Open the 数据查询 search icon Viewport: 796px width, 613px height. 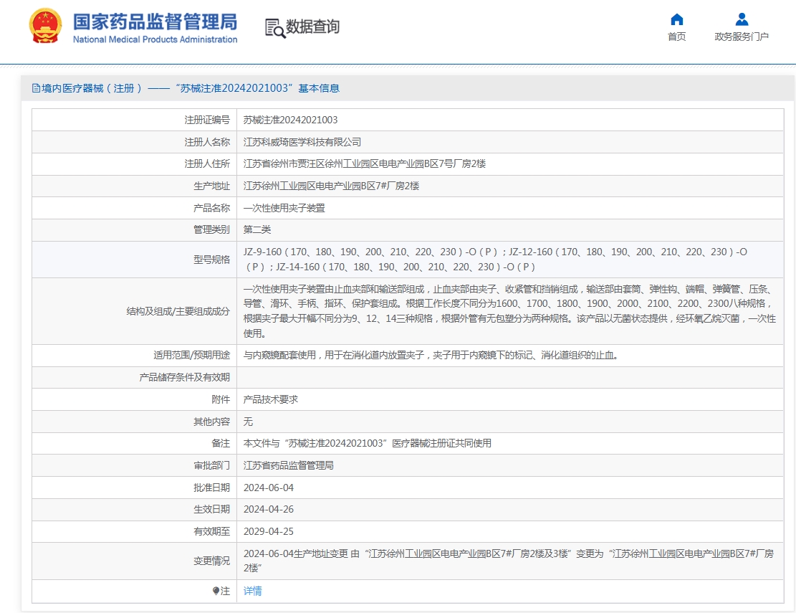coord(274,28)
